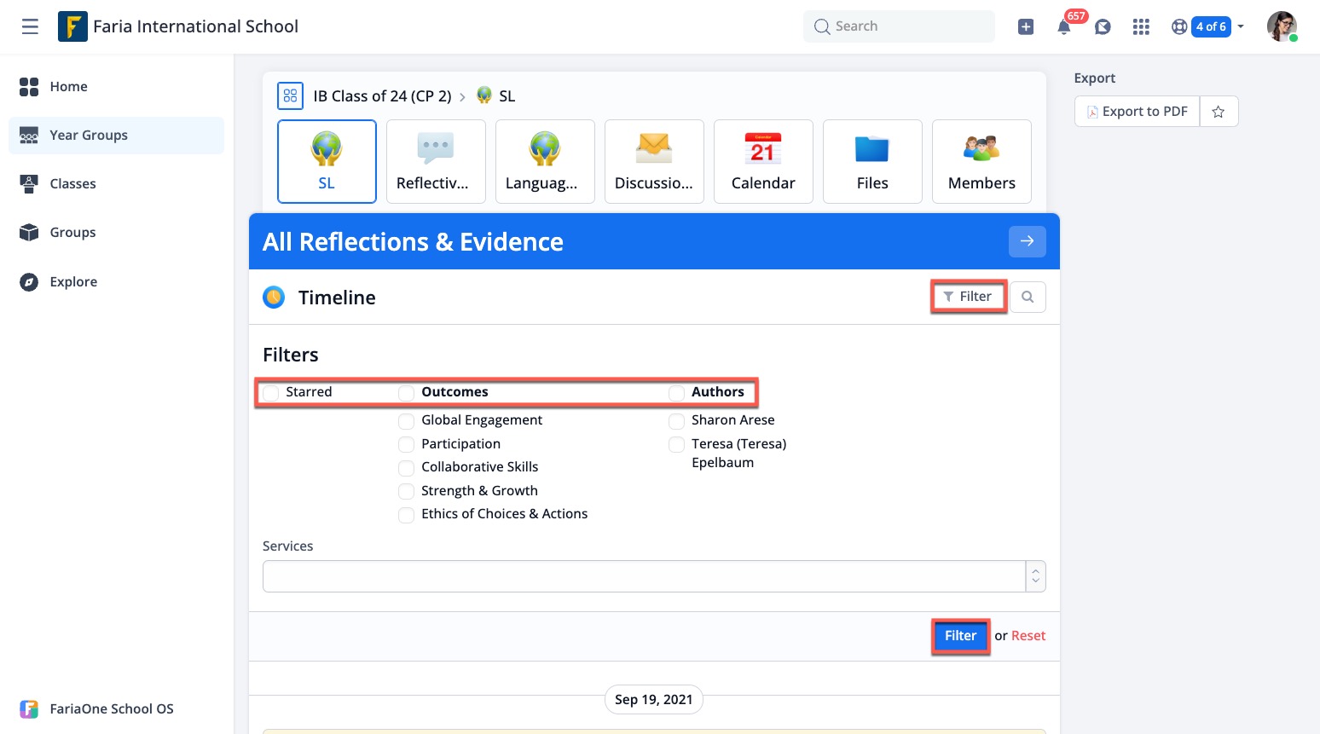Tick the Sharon Arese author checkbox
This screenshot has height=734, width=1320.
(x=677, y=421)
